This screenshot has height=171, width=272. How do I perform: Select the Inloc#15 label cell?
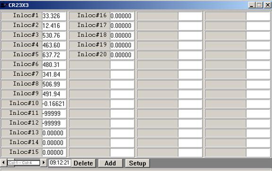tap(22, 153)
